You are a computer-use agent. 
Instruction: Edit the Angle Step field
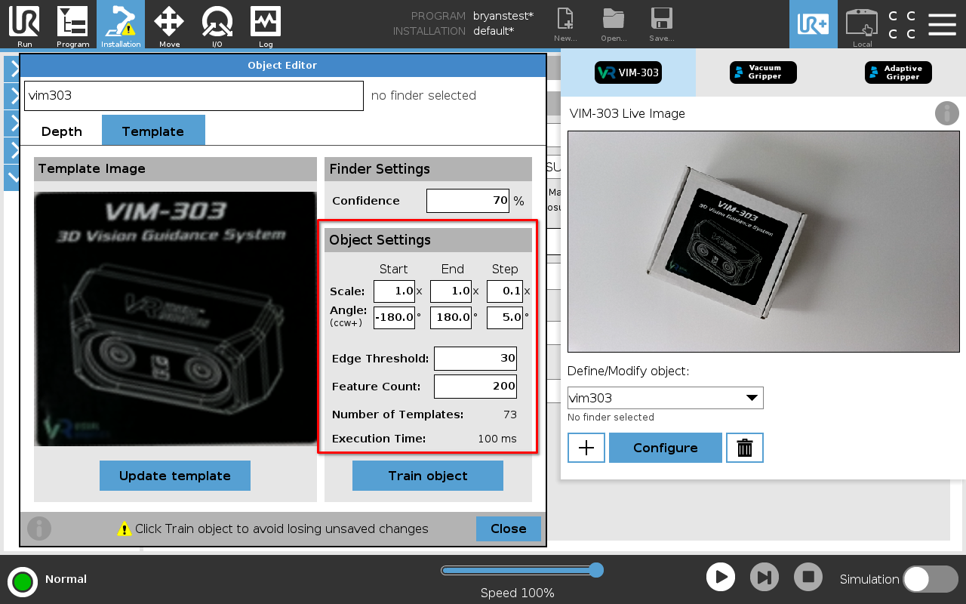(x=505, y=317)
